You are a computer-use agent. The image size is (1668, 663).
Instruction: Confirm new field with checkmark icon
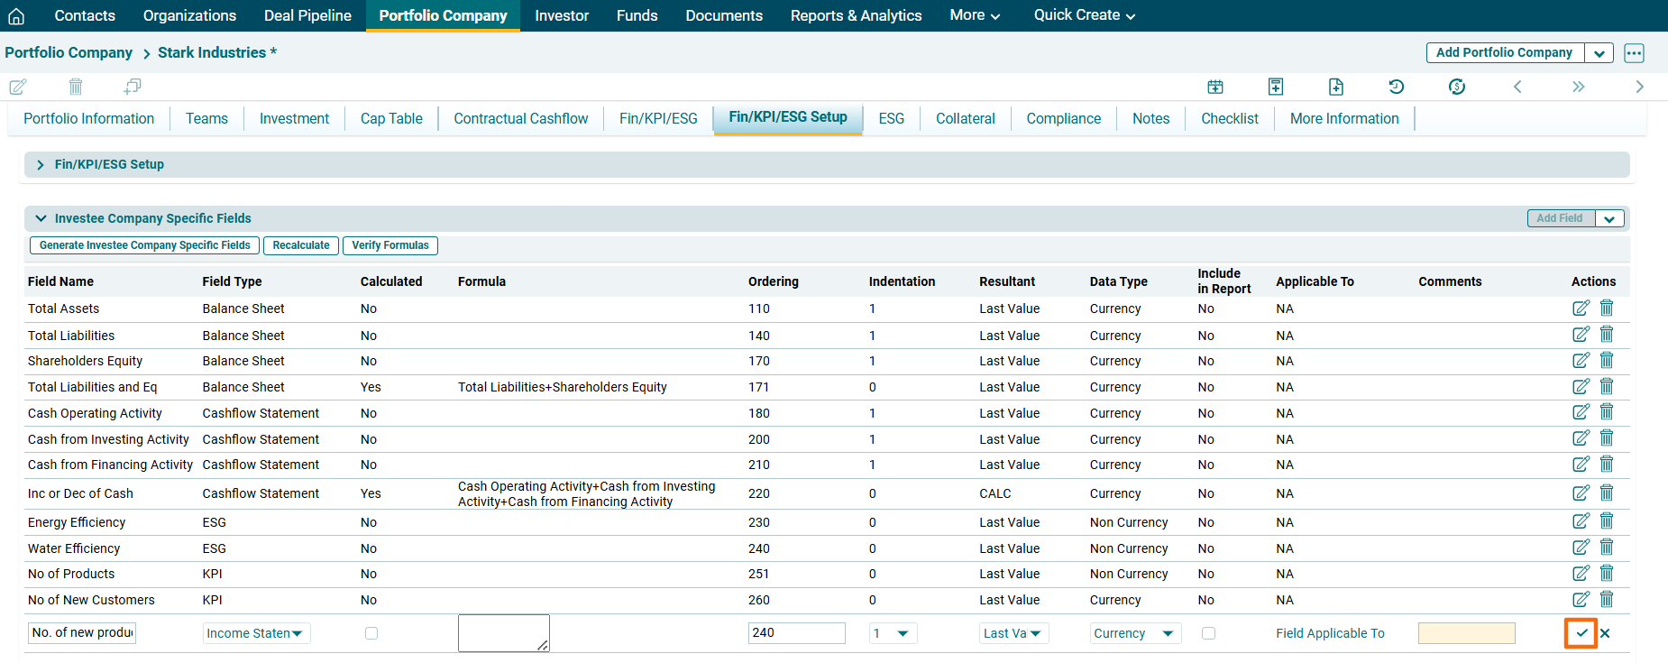click(1581, 633)
